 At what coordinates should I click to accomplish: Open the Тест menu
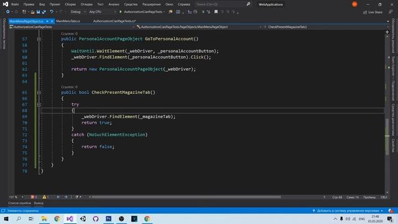tap(101, 4)
